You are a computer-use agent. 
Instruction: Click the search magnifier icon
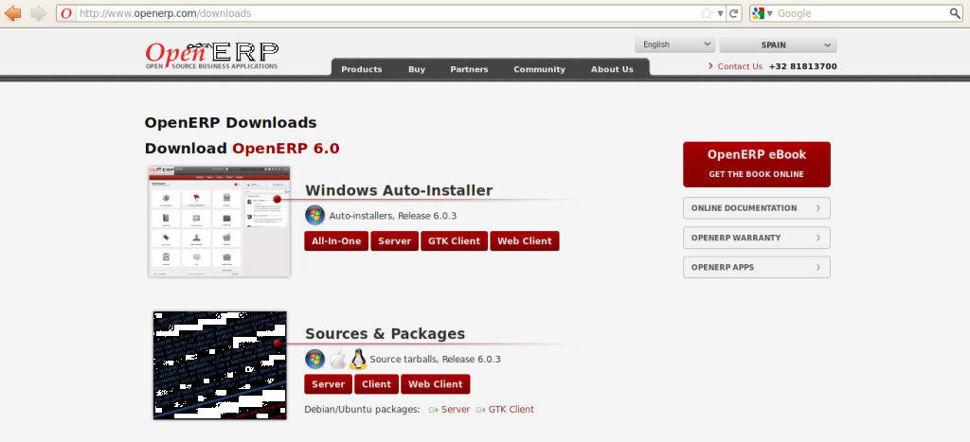(x=955, y=13)
